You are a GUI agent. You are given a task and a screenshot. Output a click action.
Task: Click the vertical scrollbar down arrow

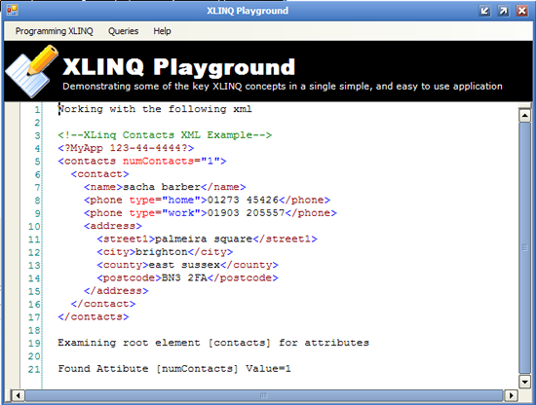click(x=524, y=381)
